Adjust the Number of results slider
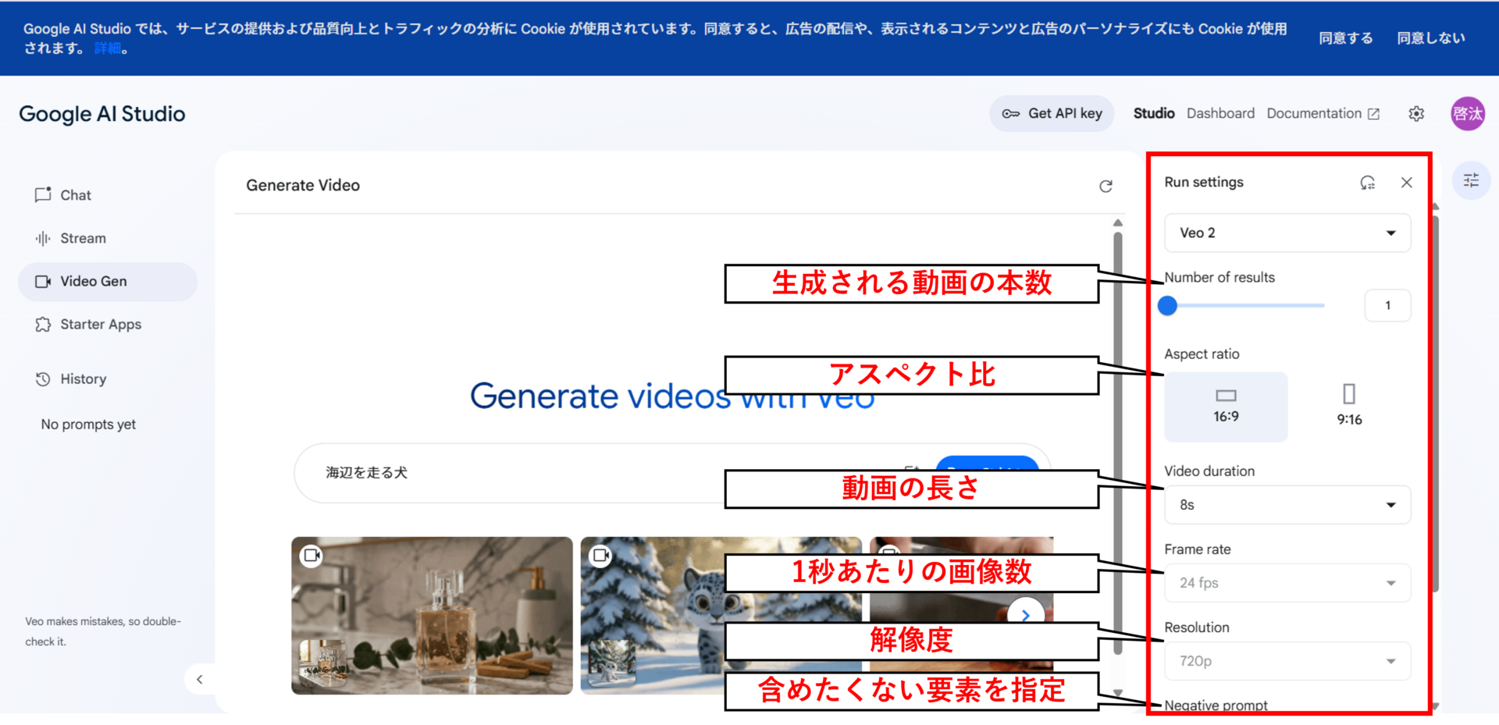Screen dimensions: 1499x725 [1244, 305]
